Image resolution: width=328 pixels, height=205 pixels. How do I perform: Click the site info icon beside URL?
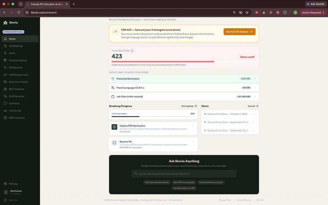pyautogui.click(x=27, y=12)
